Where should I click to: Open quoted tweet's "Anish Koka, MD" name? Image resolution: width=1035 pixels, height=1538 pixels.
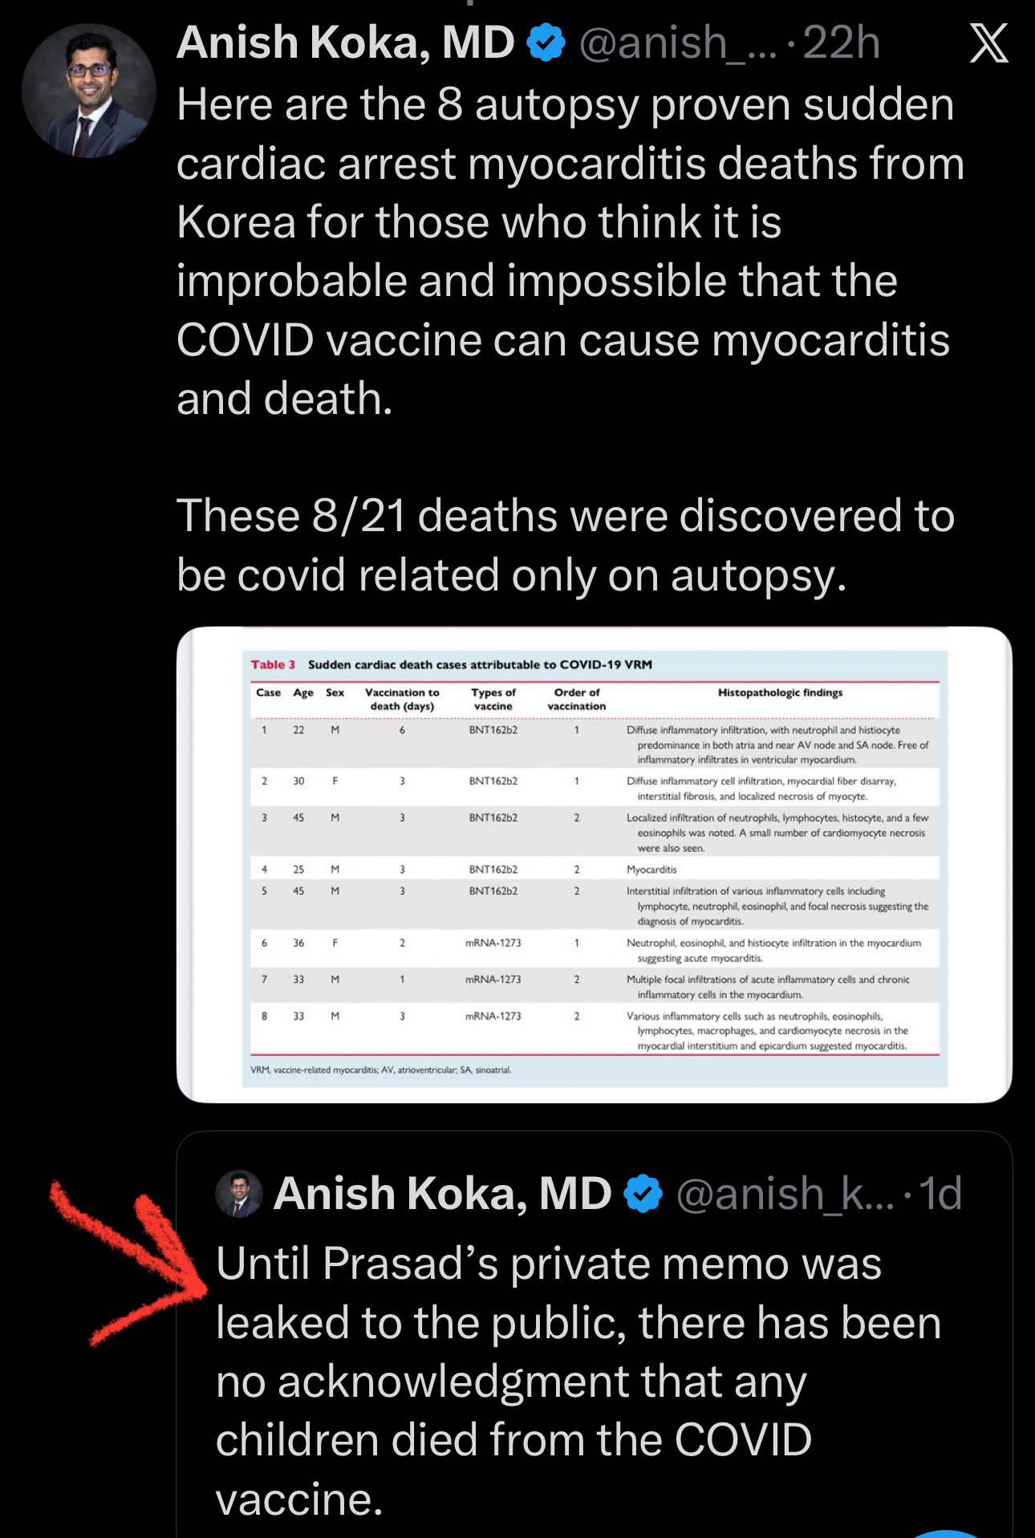tap(442, 1194)
